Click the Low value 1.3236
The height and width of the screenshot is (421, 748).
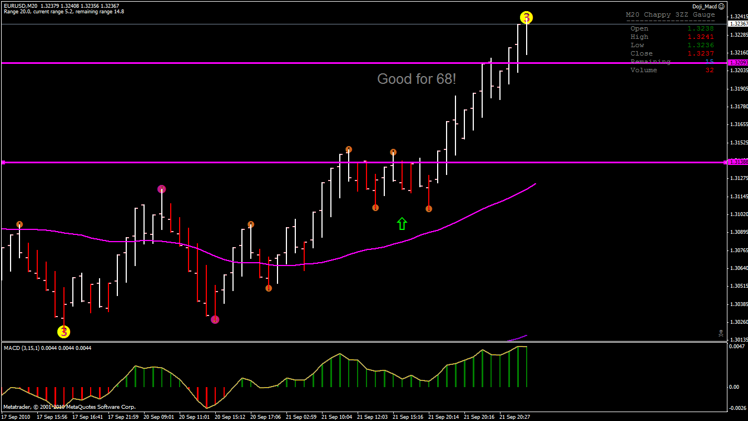(700, 45)
